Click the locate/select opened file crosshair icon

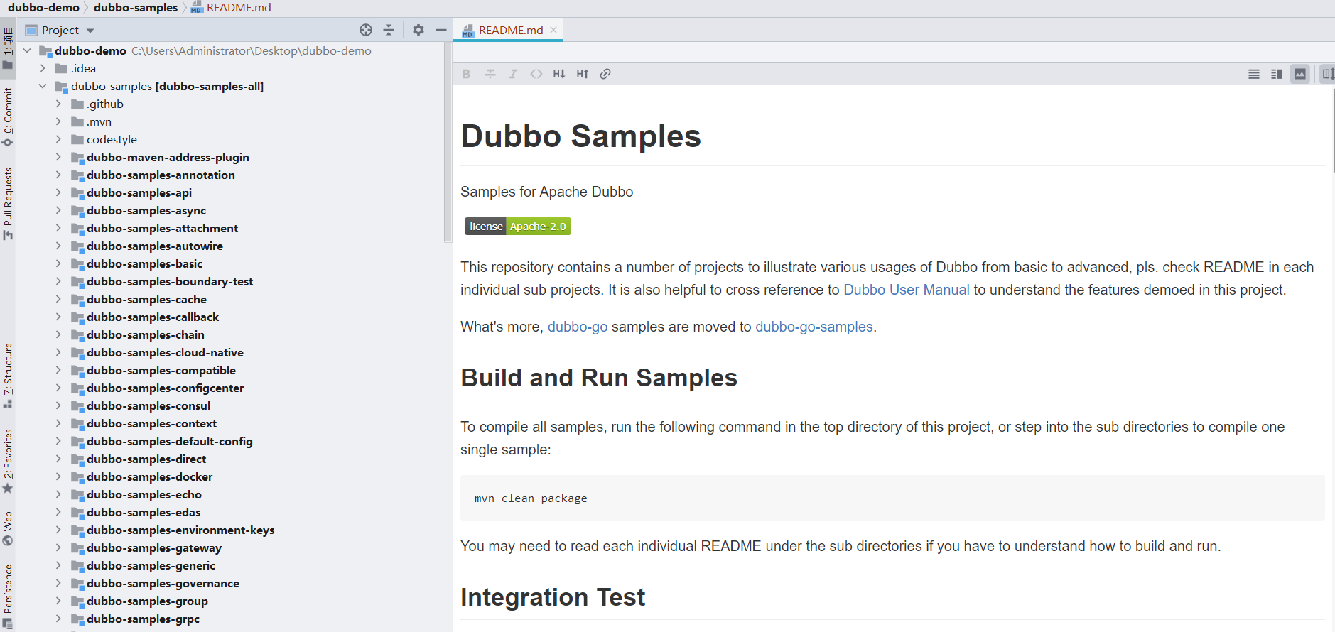366,30
